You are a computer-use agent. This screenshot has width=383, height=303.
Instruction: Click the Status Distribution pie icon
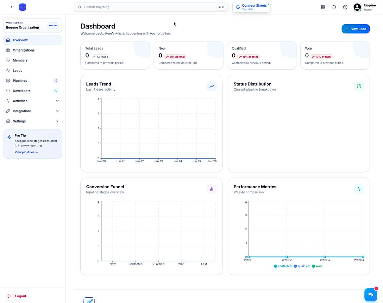click(x=359, y=86)
